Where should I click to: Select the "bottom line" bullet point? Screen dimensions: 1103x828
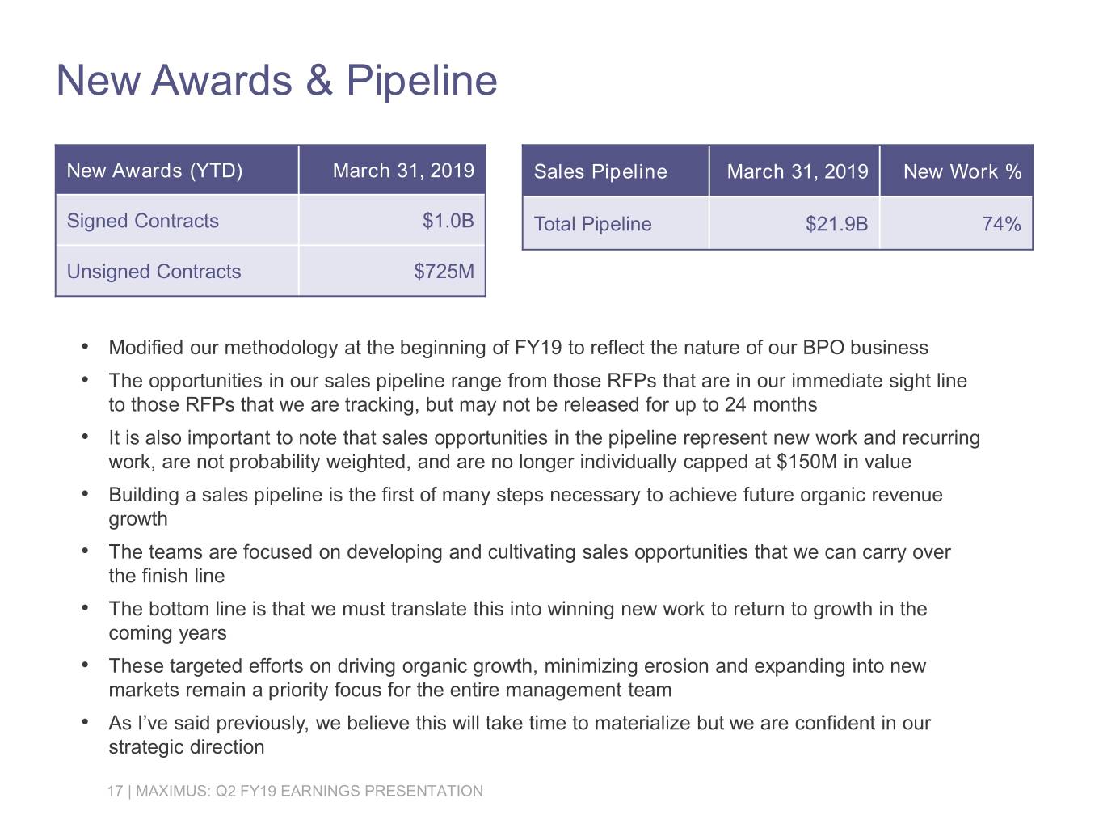[x=517, y=620]
